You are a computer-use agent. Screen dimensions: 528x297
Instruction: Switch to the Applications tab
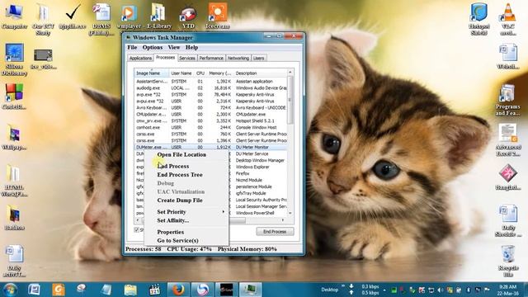140,59
